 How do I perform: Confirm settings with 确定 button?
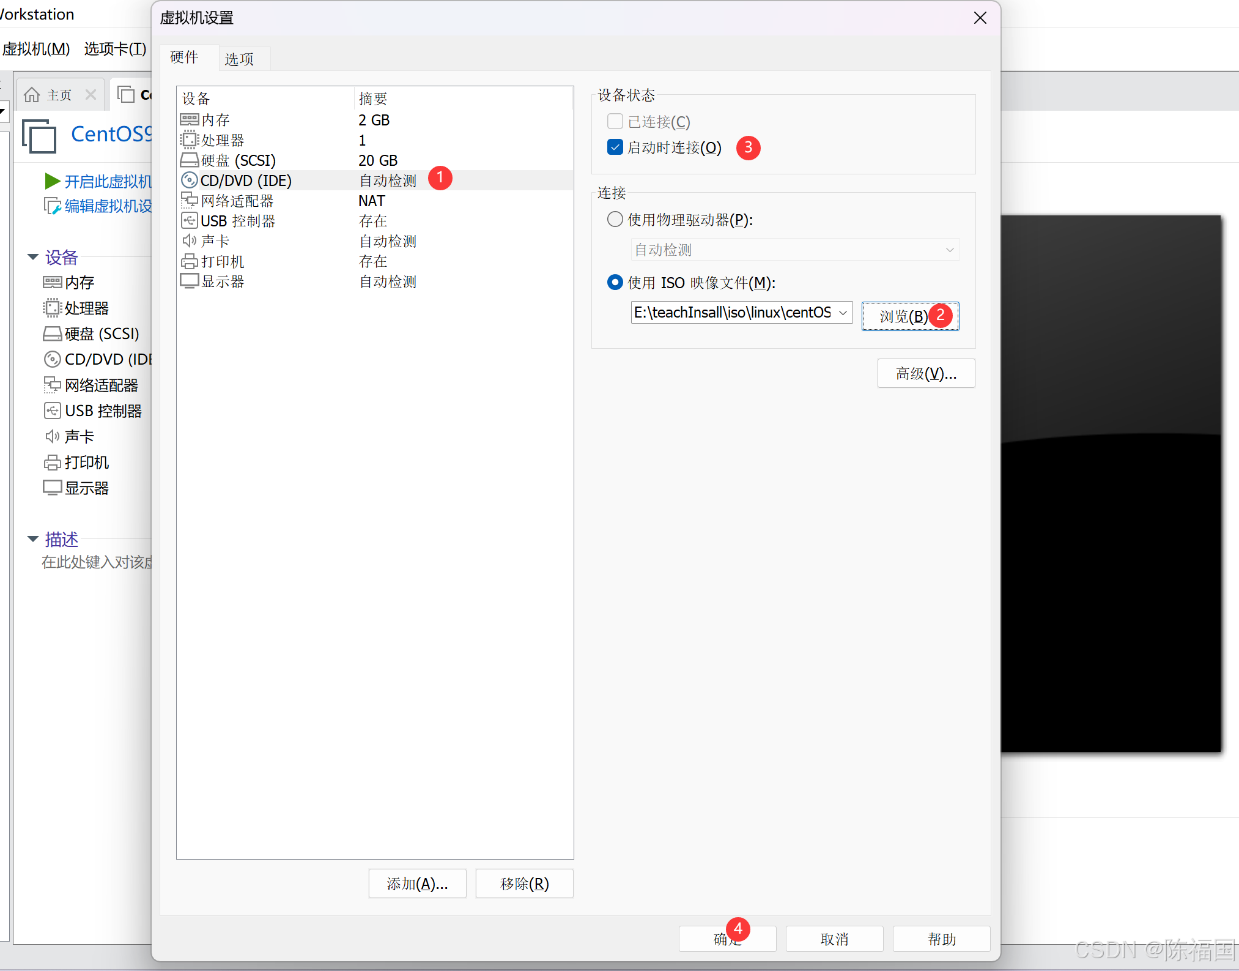point(727,939)
